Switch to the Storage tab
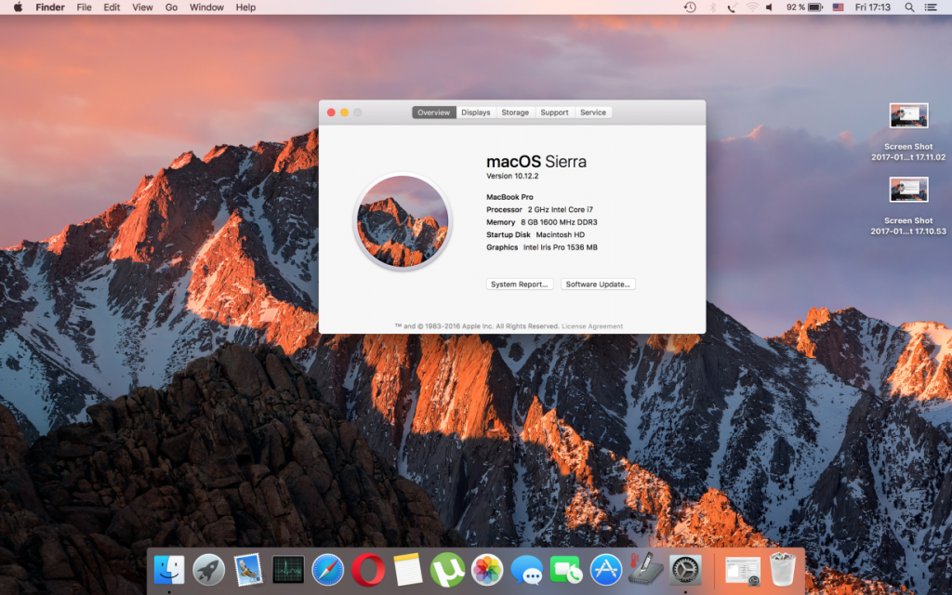This screenshot has width=952, height=595. tap(515, 112)
